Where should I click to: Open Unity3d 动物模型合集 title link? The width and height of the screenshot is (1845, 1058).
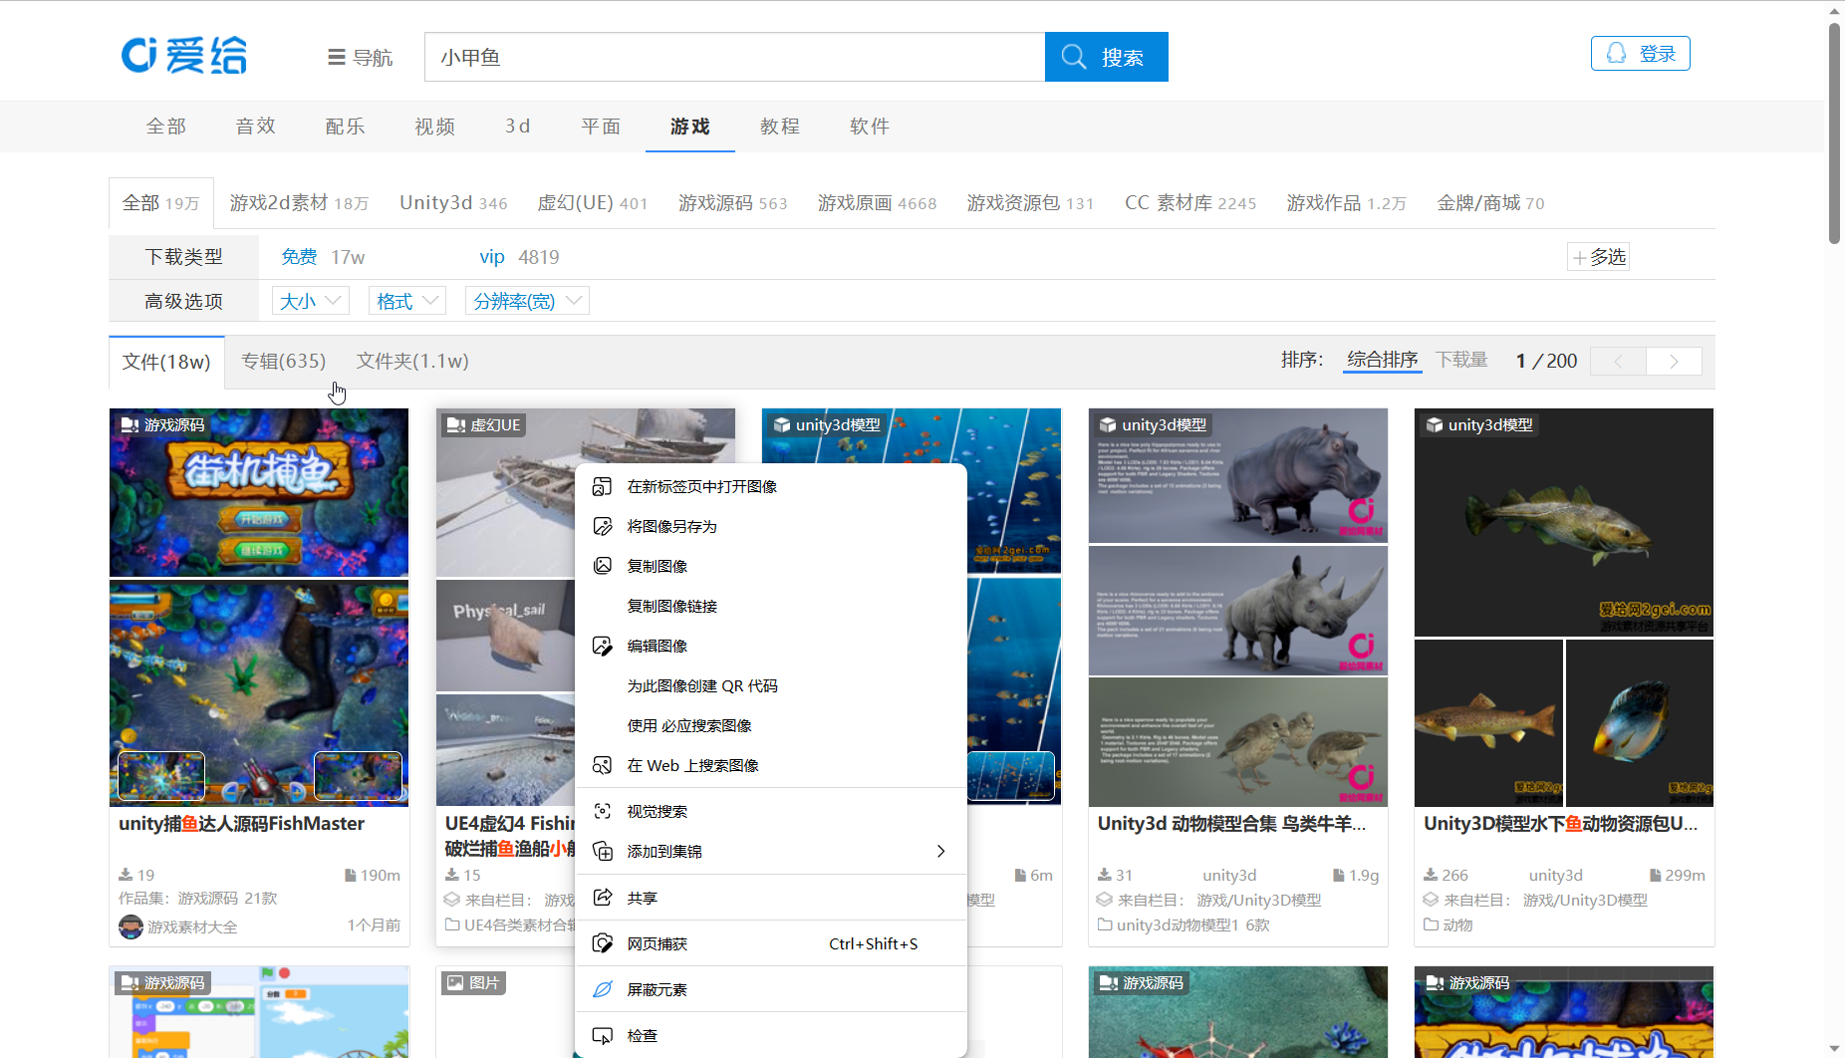(1231, 824)
